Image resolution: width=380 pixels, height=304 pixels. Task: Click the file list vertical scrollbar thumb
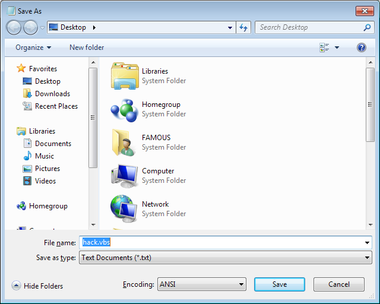pos(370,104)
